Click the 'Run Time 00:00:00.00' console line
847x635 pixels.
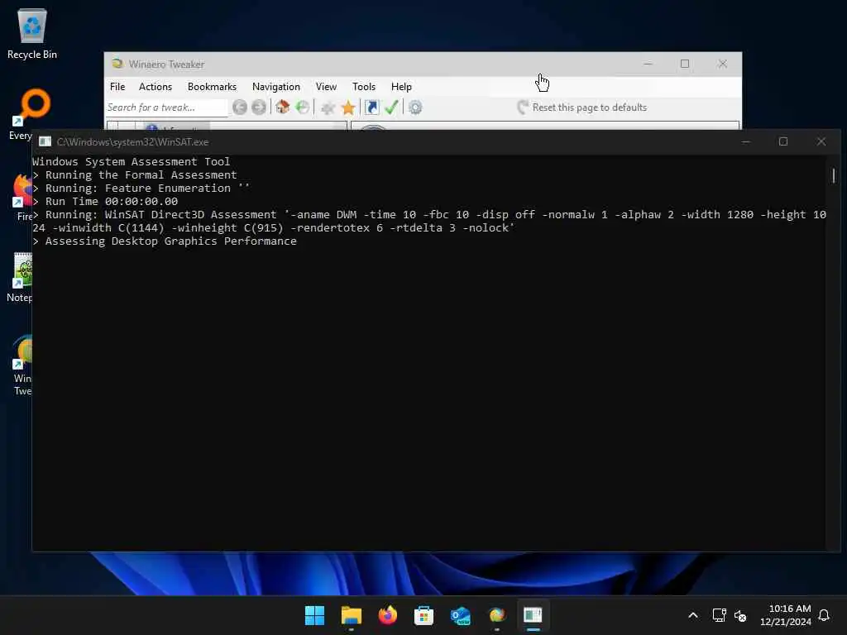point(105,202)
